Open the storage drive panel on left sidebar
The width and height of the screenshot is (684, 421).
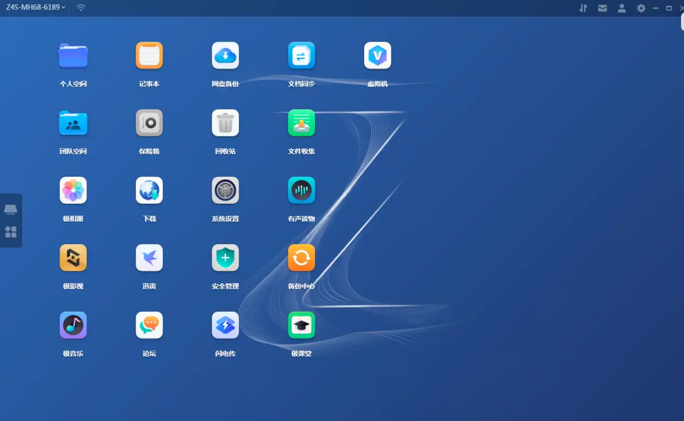tap(11, 209)
